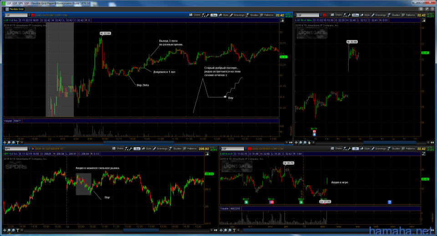Expand symbol dropdown in bottom-right LGF chart
The image size is (437, 236).
click(x=245, y=149)
